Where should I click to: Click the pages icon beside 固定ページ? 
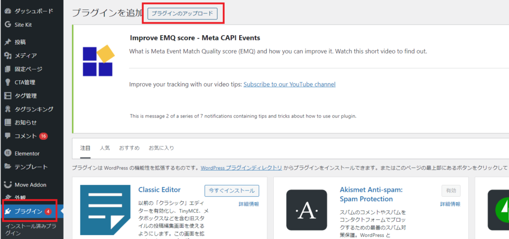pos(8,69)
